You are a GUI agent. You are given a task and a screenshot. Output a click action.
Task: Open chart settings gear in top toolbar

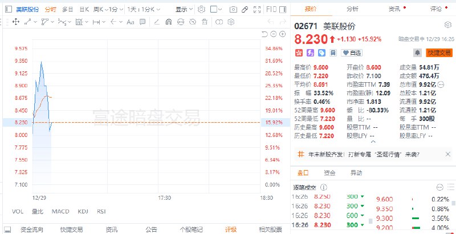click(201, 9)
